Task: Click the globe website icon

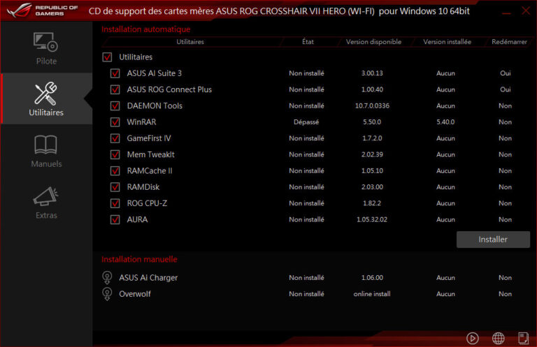Action: click(x=498, y=338)
